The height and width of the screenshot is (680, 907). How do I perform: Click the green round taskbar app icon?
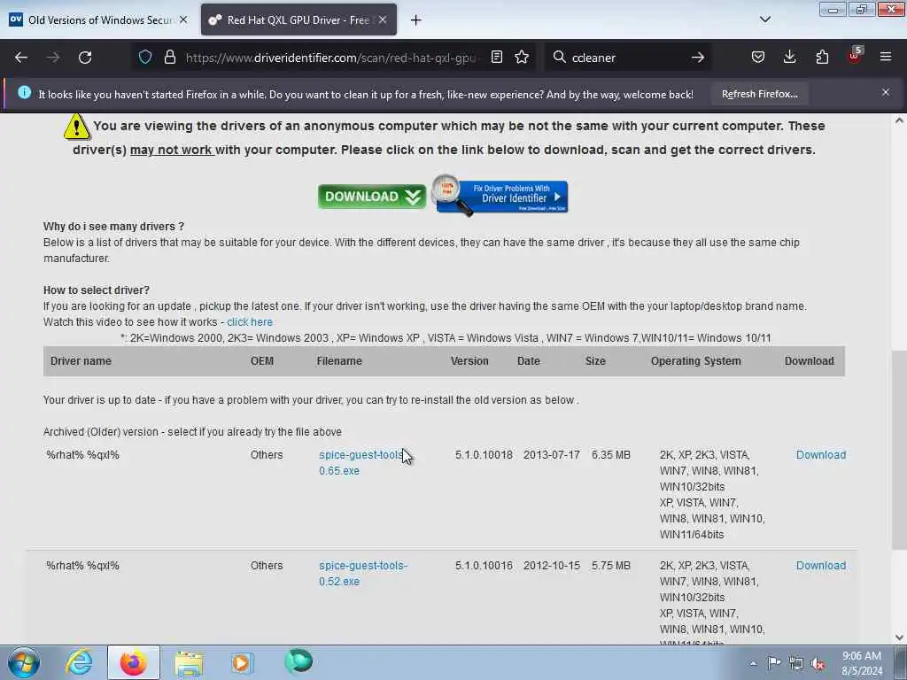click(298, 661)
